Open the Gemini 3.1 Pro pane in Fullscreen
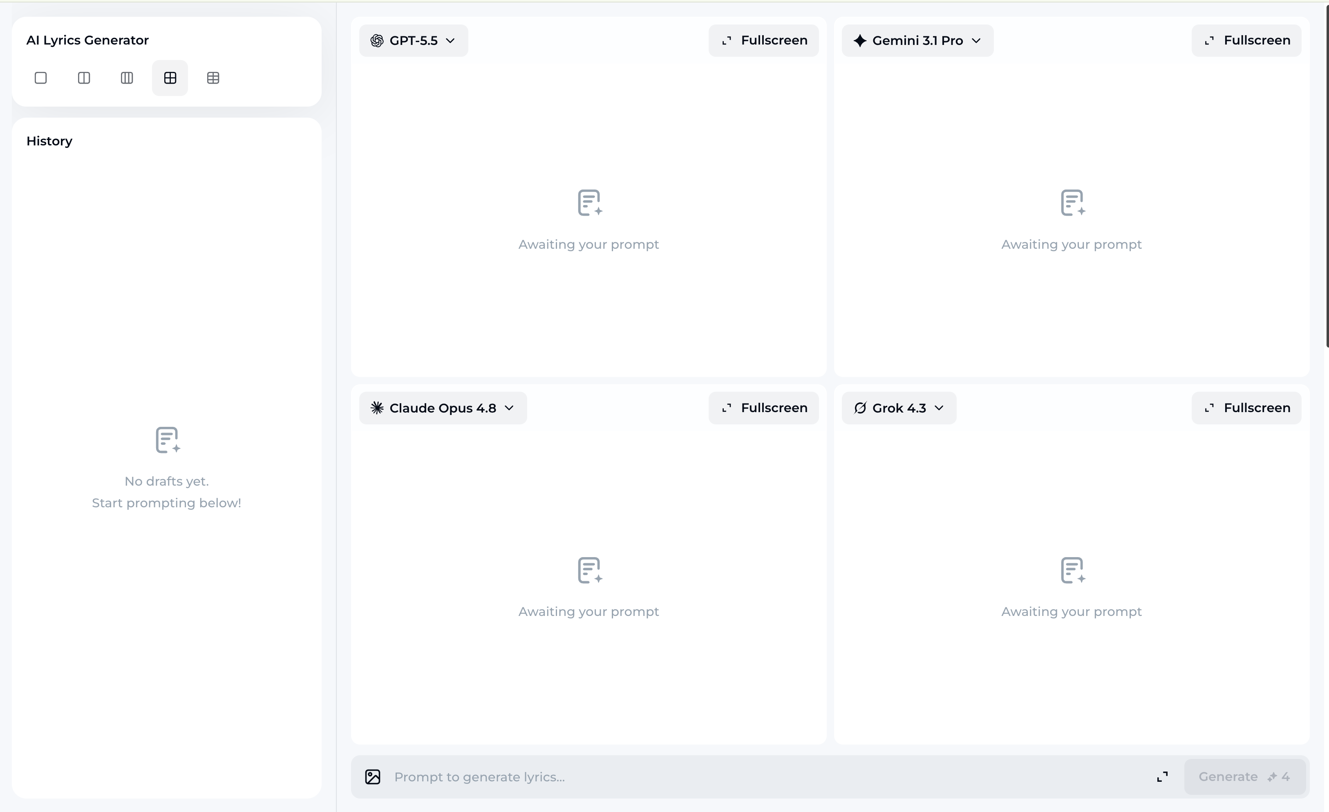Image resolution: width=1329 pixels, height=812 pixels. tap(1246, 40)
